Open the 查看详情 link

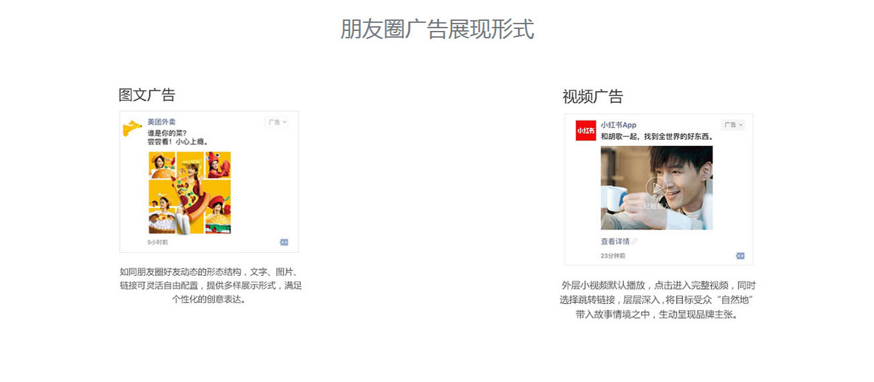(615, 241)
